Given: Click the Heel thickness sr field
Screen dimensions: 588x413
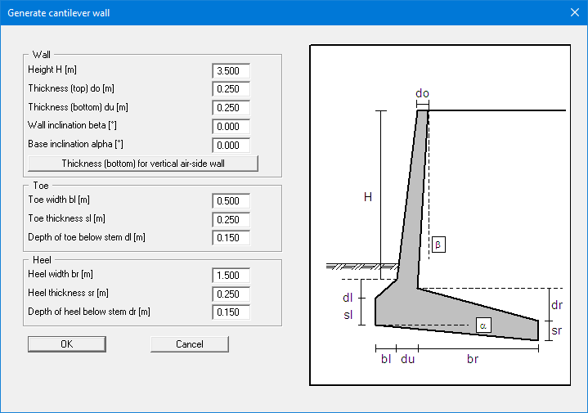Looking at the screenshot, I should point(231,294).
